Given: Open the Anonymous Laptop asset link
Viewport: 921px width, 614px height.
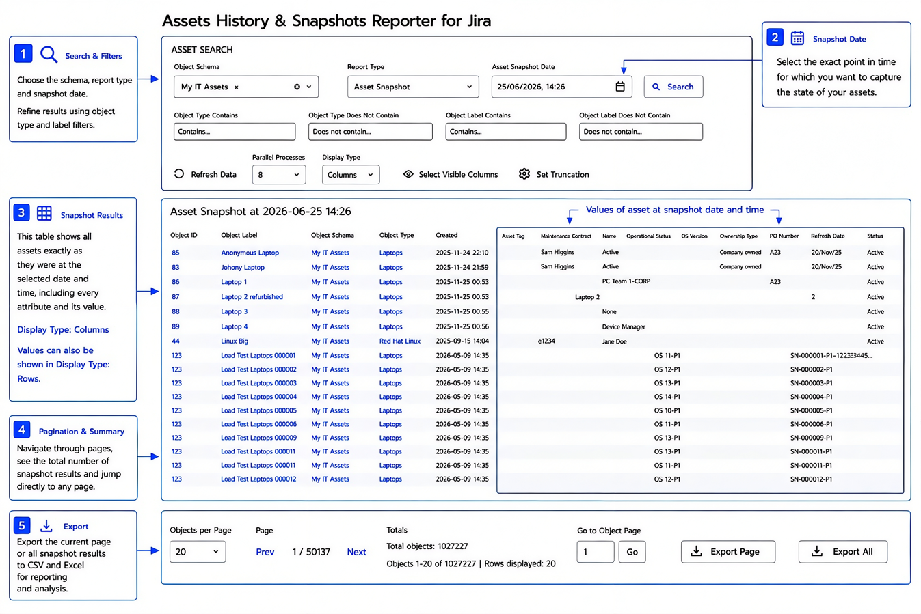Looking at the screenshot, I should (x=250, y=253).
